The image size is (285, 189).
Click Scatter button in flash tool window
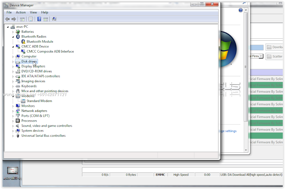274,57
